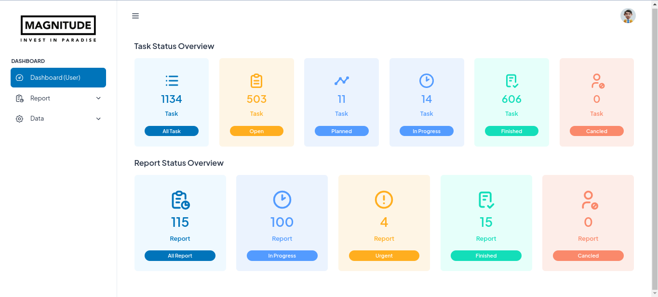This screenshot has height=297, width=658.
Task: Click the Urgent button
Action: [384, 256]
